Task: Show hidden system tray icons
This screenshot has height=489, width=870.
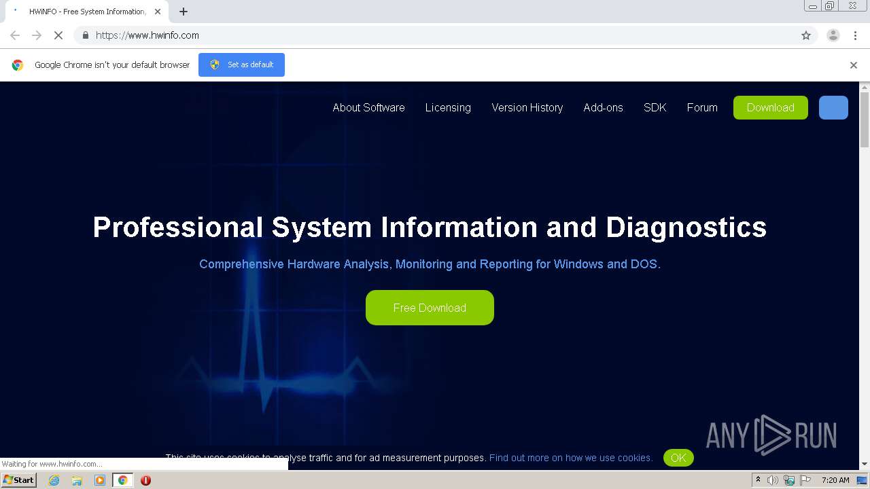Action: pyautogui.click(x=758, y=480)
